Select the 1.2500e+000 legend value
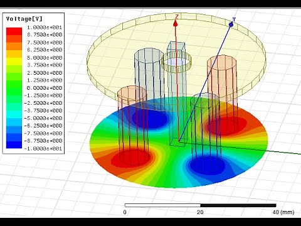This screenshot has height=226, width=301. coord(45,80)
